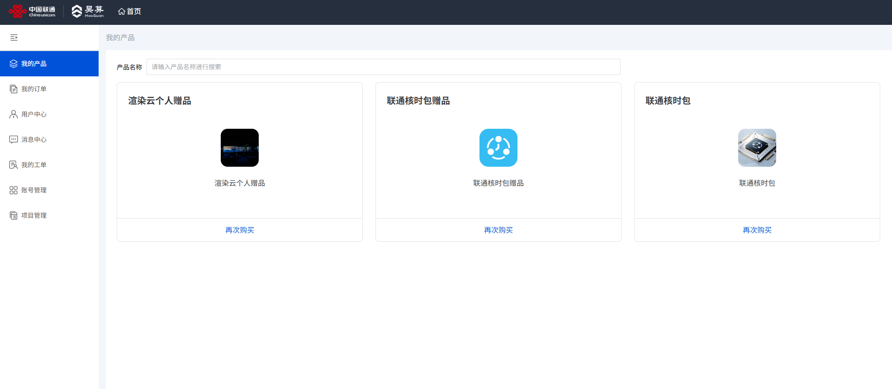Click the China Unicom logo
Screen dimensions: 892x389
[x=32, y=11]
